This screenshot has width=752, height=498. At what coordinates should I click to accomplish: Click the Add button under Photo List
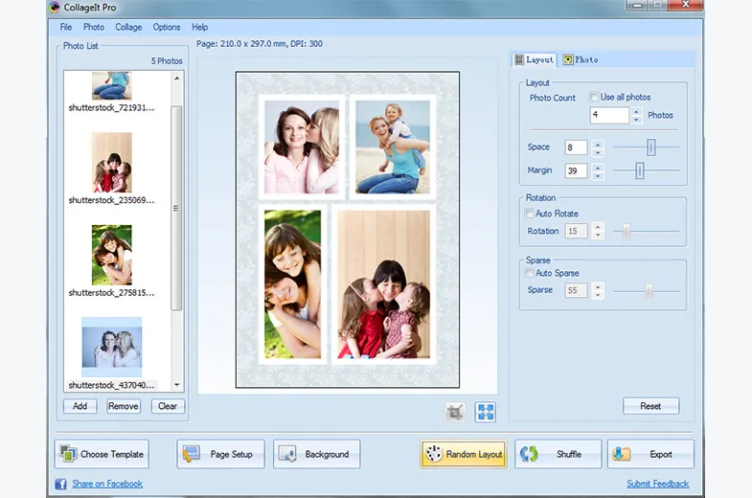tap(80, 406)
